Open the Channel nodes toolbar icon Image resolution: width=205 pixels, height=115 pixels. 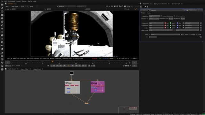click(x=2, y=15)
